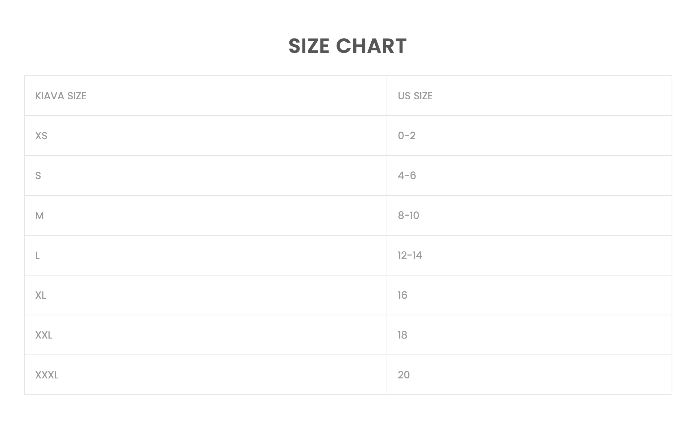This screenshot has height=427, width=697.
Task: Click the US size value 18
Action: tap(403, 335)
